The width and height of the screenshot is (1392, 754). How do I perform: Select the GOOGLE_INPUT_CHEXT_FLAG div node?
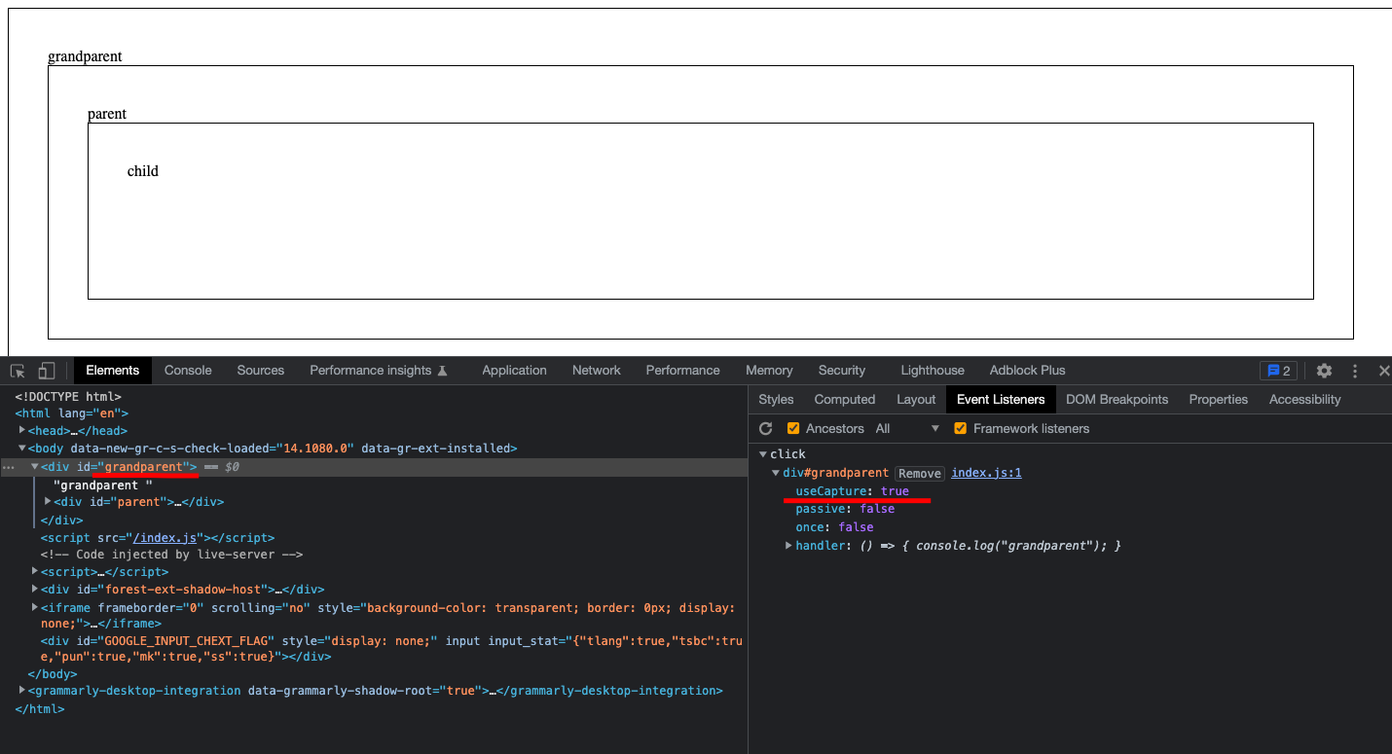coord(391,648)
